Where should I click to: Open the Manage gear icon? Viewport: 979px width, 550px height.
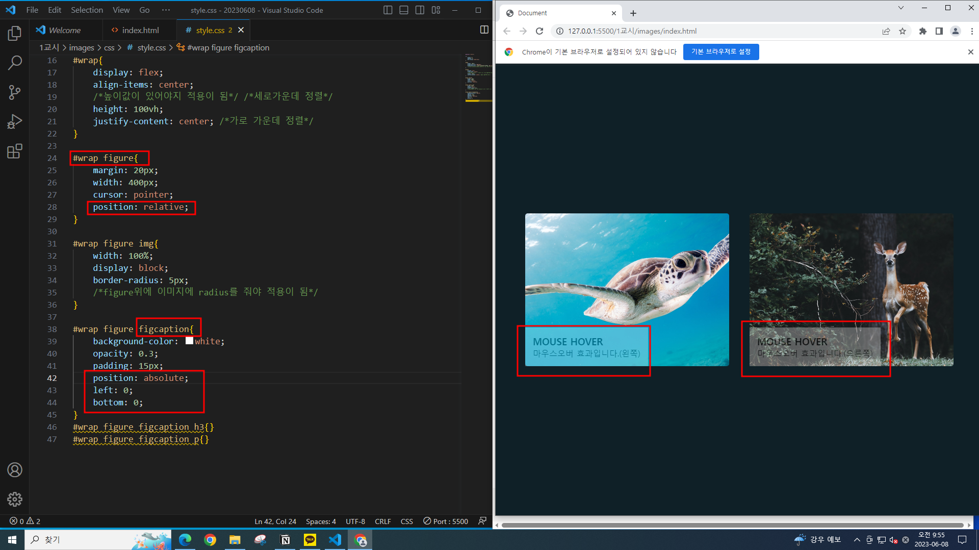click(15, 499)
